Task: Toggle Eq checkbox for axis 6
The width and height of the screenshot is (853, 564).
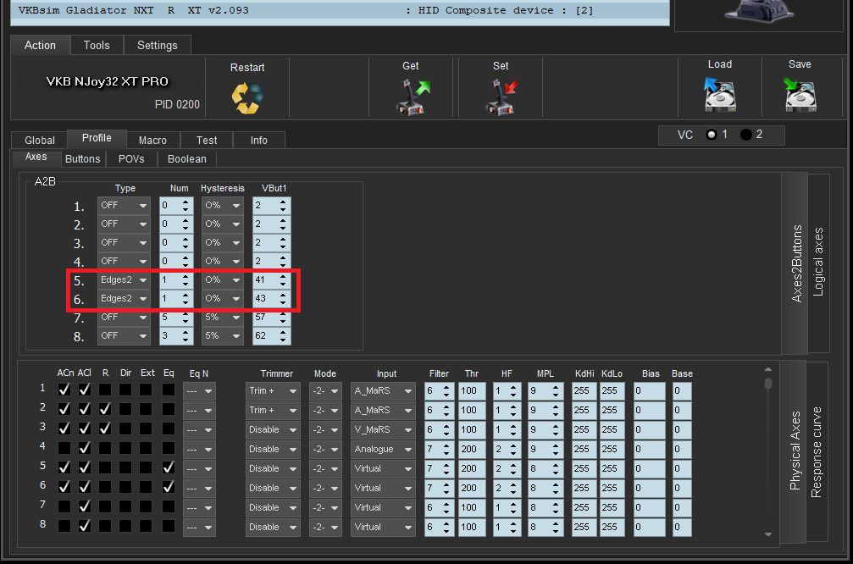Action: [x=169, y=487]
